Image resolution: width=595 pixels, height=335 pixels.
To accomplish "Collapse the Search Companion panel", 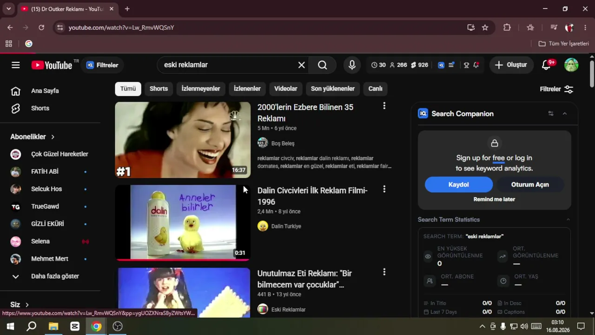I will pos(565,114).
